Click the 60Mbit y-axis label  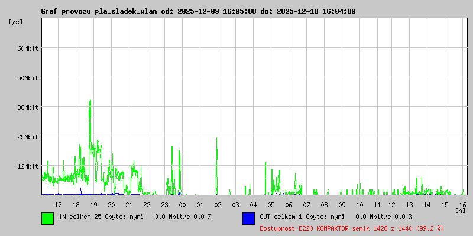coord(27,48)
